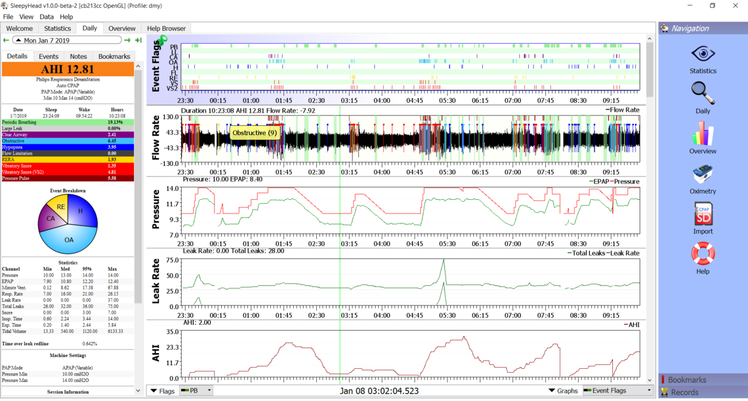Click the AHI graph title

coord(155,353)
